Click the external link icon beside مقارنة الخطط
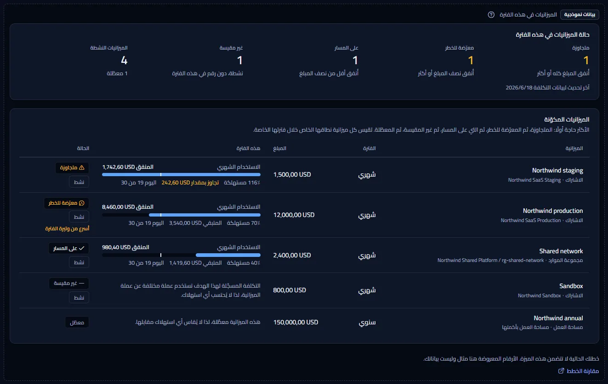608x384 pixels. point(561,371)
